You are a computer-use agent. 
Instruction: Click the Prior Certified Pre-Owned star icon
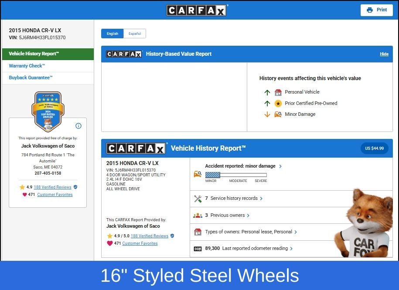(x=278, y=104)
